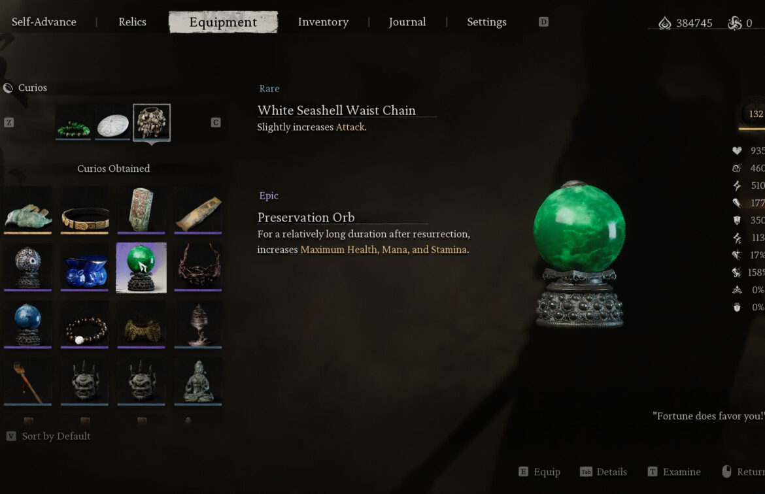The image size is (765, 494).
Task: Pick the dark bead rosary with white pearl
Action: tap(84, 325)
